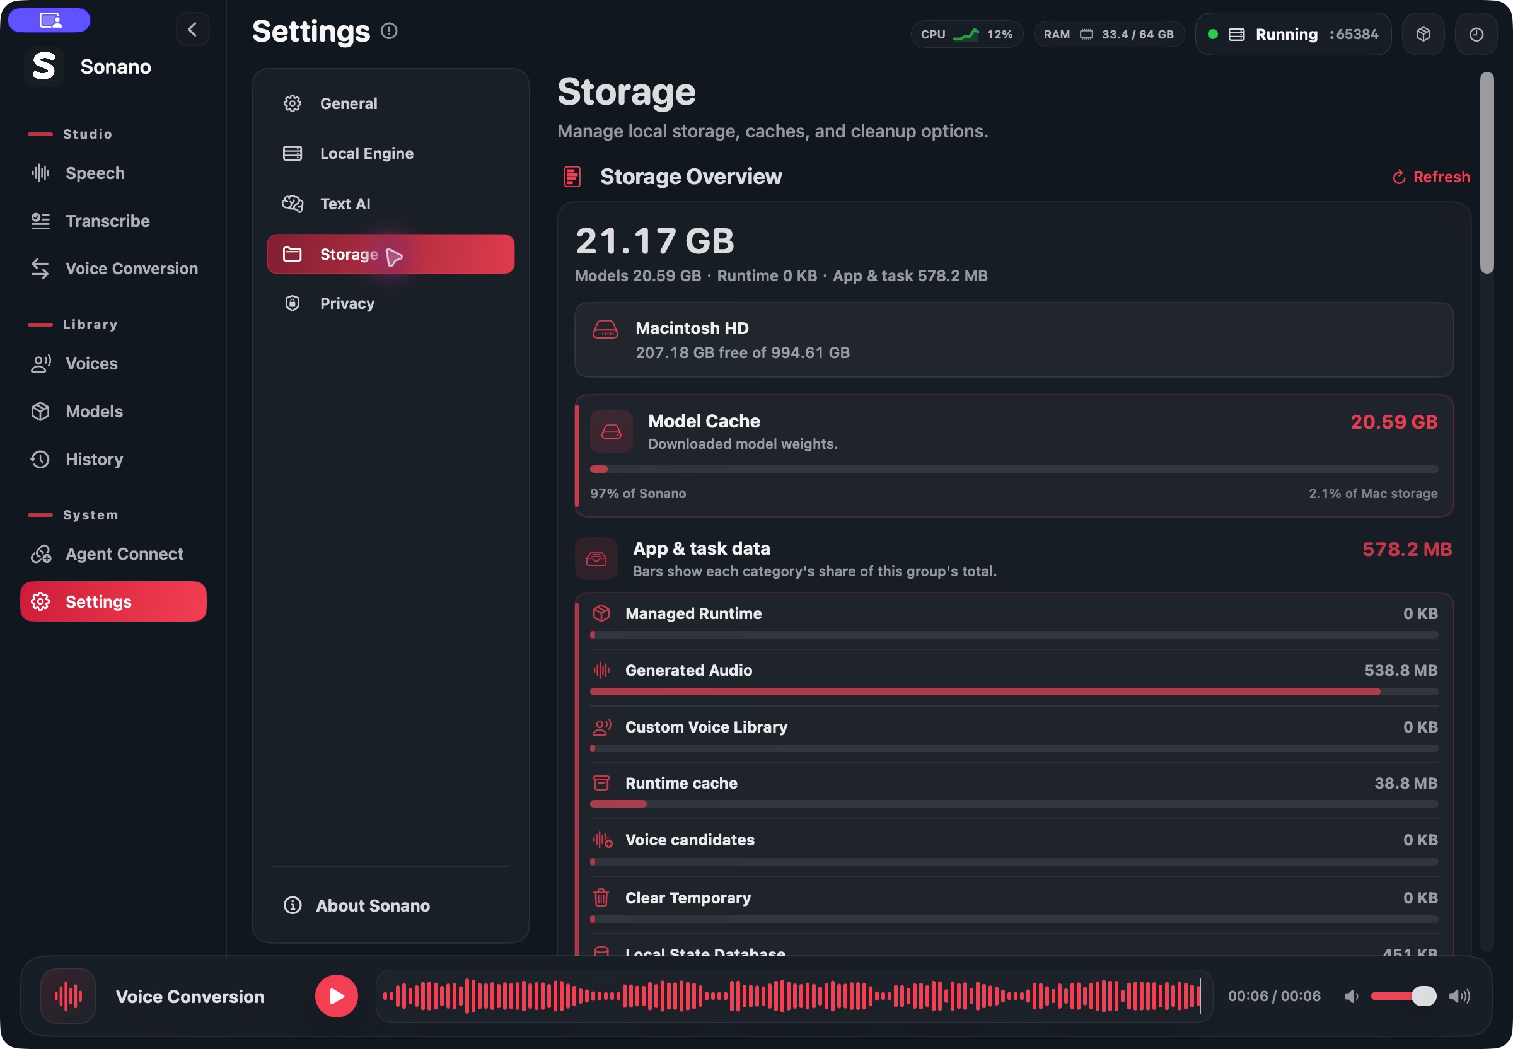Image resolution: width=1513 pixels, height=1049 pixels.
Task: Open the Transcribe page
Action: click(x=113, y=221)
